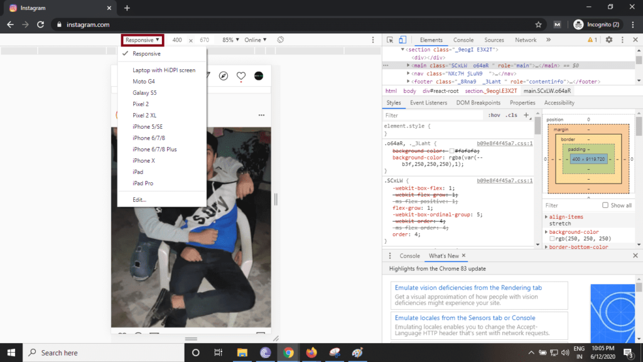Open the Sources tab
Image resolution: width=643 pixels, height=362 pixels.
(494, 40)
